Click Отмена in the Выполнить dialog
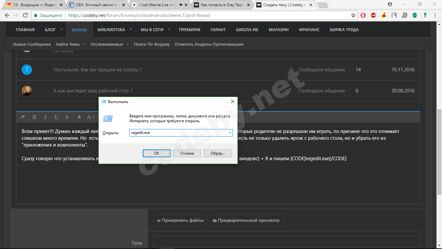The height and width of the screenshot is (249, 442). (x=187, y=153)
